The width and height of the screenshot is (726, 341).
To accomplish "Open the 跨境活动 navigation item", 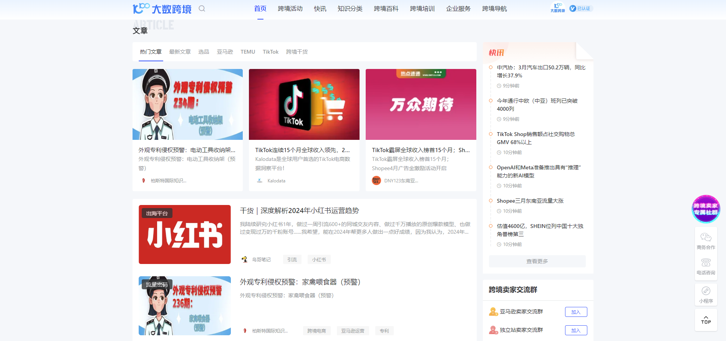I will (290, 8).
